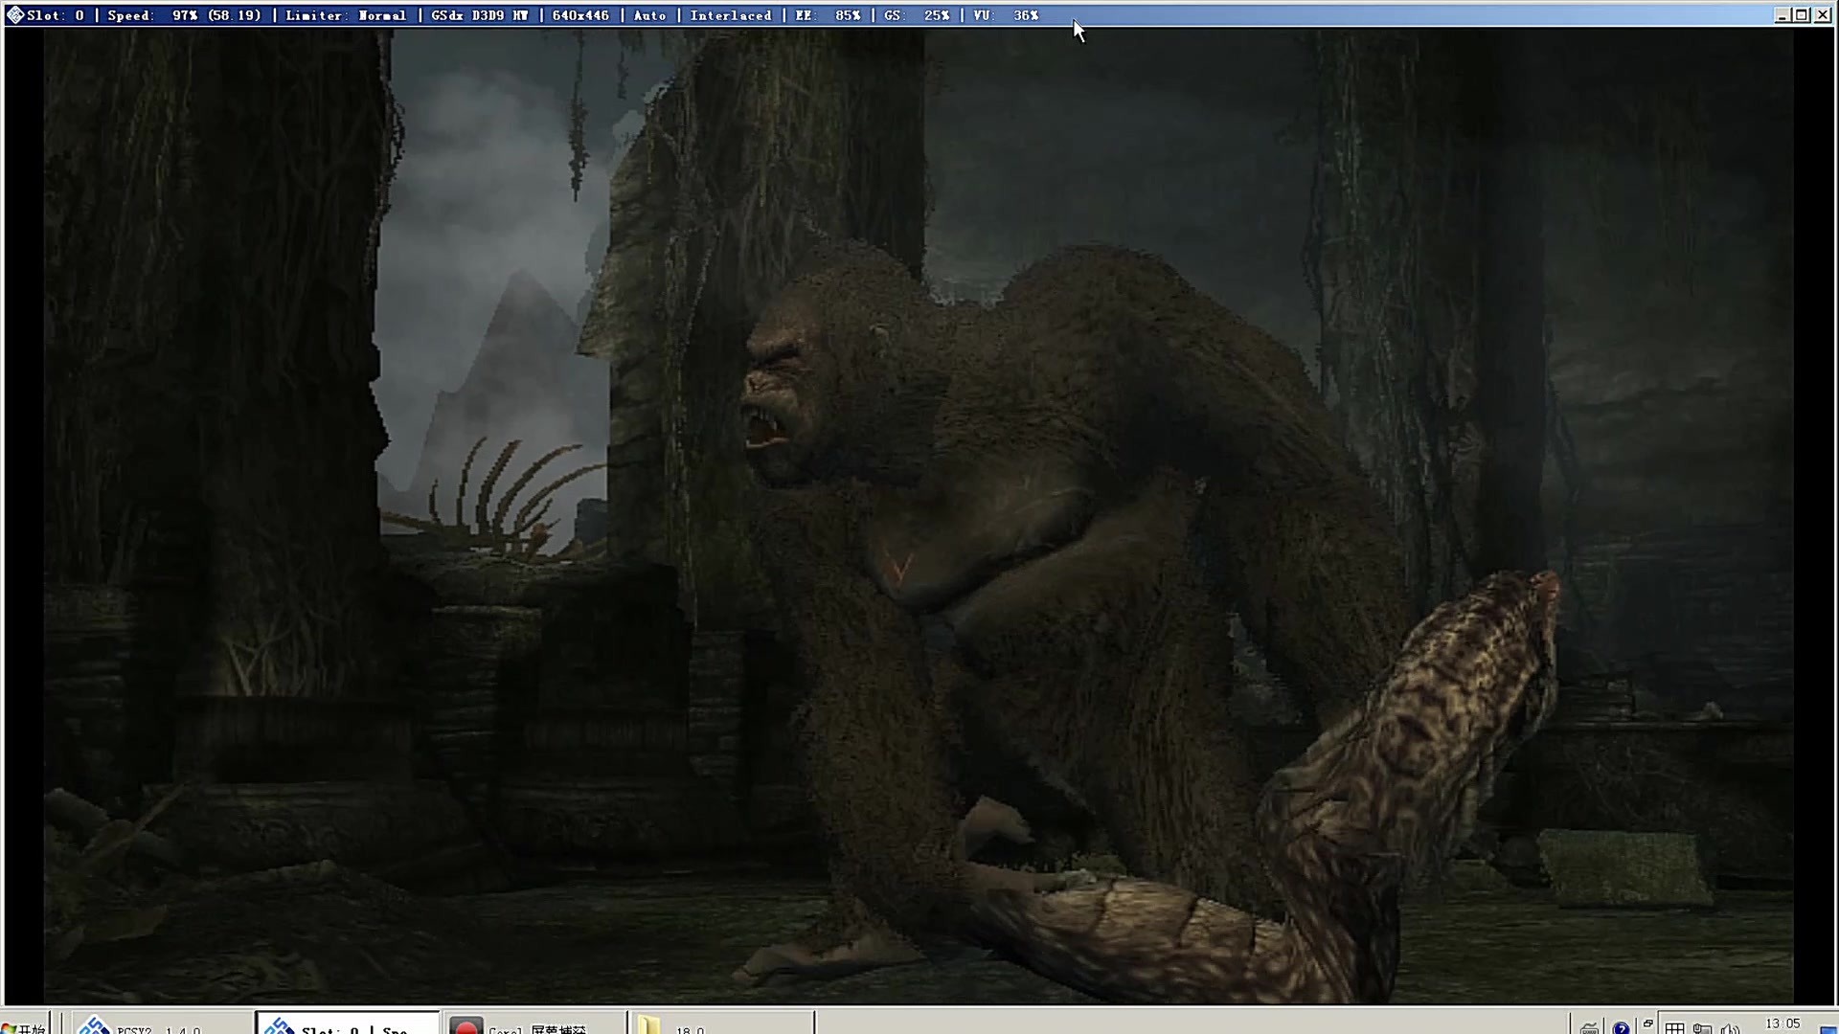Maximize the PCSX2 game window

[1802, 14]
